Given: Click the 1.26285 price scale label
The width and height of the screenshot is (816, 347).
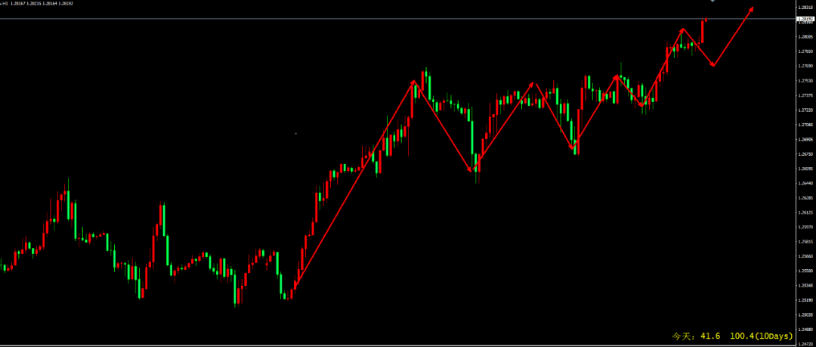Looking at the screenshot, I should pos(805,197).
